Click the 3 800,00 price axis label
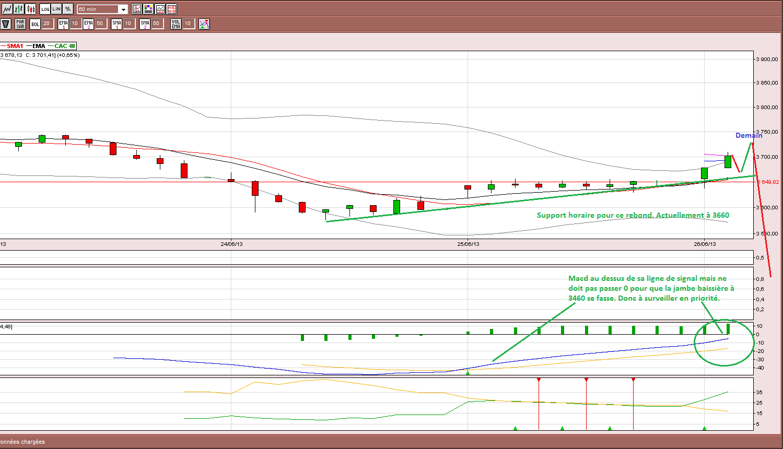This screenshot has width=783, height=449. pos(767,107)
